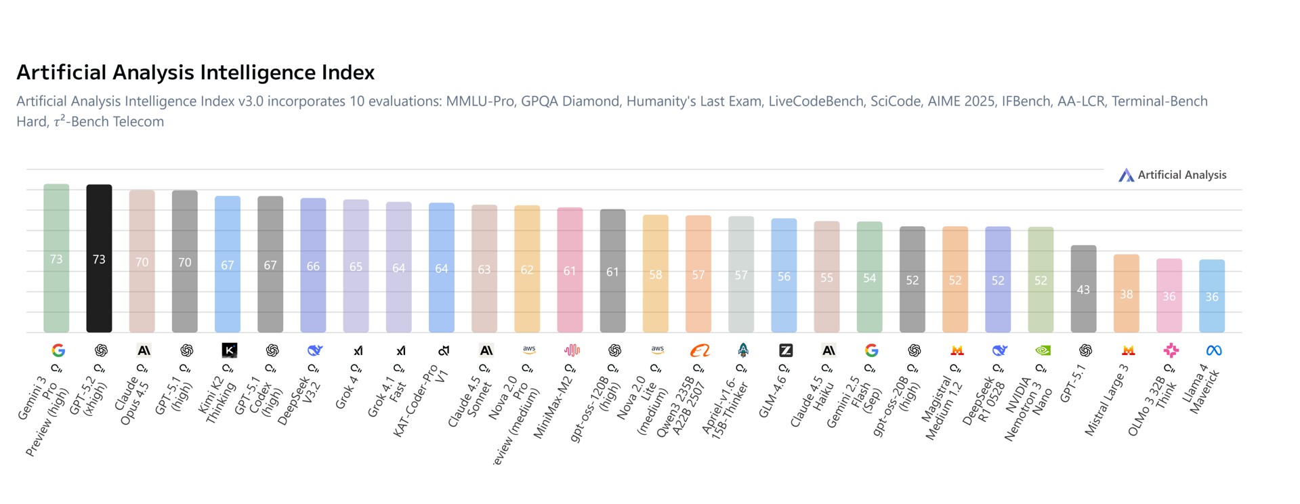Image resolution: width=1300 pixels, height=504 pixels.
Task: Click the DeepSeek whale logo for V3.2
Action: [315, 350]
